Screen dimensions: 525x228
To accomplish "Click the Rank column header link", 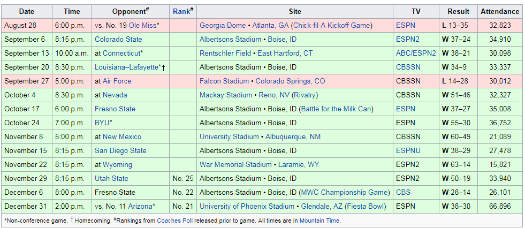I will [181, 11].
